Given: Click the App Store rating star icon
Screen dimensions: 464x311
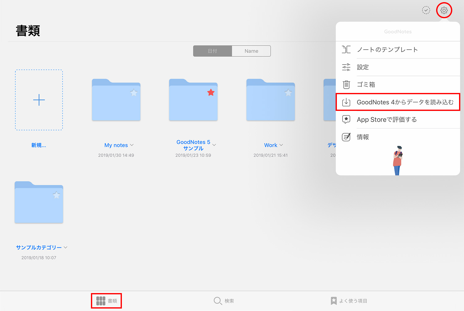Looking at the screenshot, I should click(x=346, y=120).
